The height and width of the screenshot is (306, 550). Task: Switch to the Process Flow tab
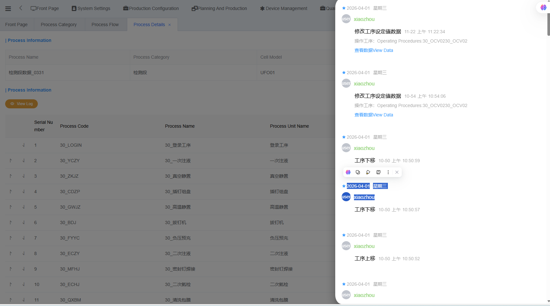105,25
